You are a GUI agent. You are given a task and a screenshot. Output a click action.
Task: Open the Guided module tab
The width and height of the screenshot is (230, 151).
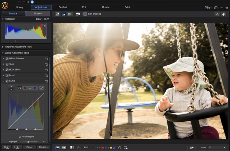tap(63, 7)
